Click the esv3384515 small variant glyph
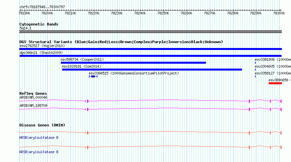 tap(93, 76)
